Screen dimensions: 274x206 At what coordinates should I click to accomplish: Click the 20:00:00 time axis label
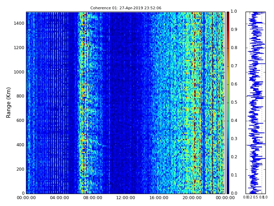coord(192,198)
